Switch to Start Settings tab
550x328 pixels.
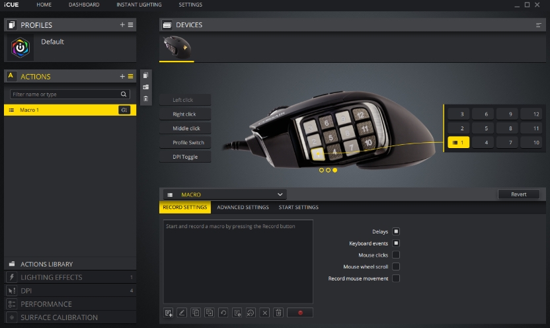pos(299,208)
